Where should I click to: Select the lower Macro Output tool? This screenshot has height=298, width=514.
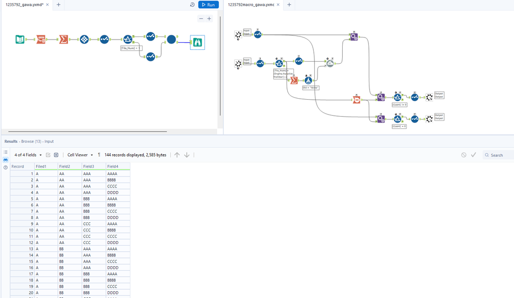(x=429, y=119)
